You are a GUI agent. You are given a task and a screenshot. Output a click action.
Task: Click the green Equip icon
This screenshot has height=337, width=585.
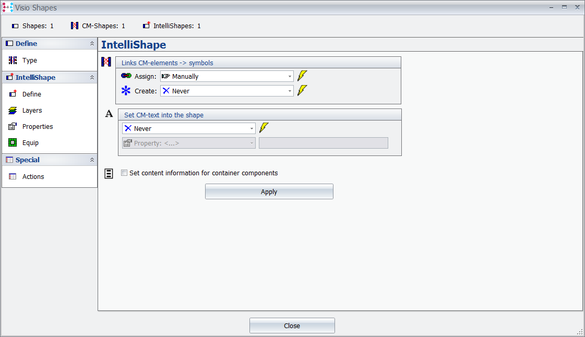coord(13,142)
